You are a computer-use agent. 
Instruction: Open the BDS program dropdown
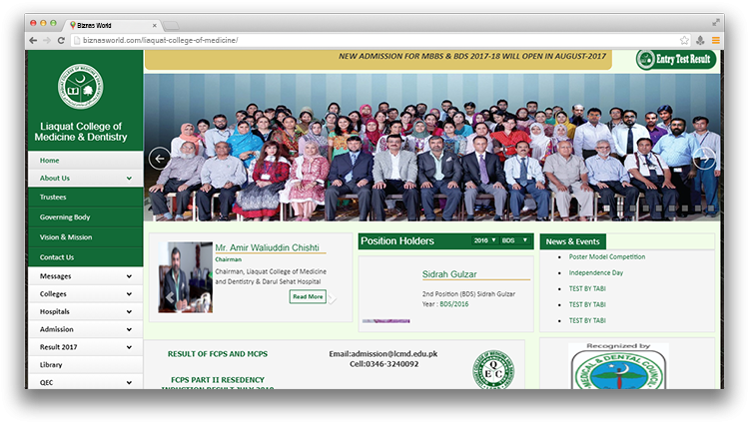coord(515,240)
